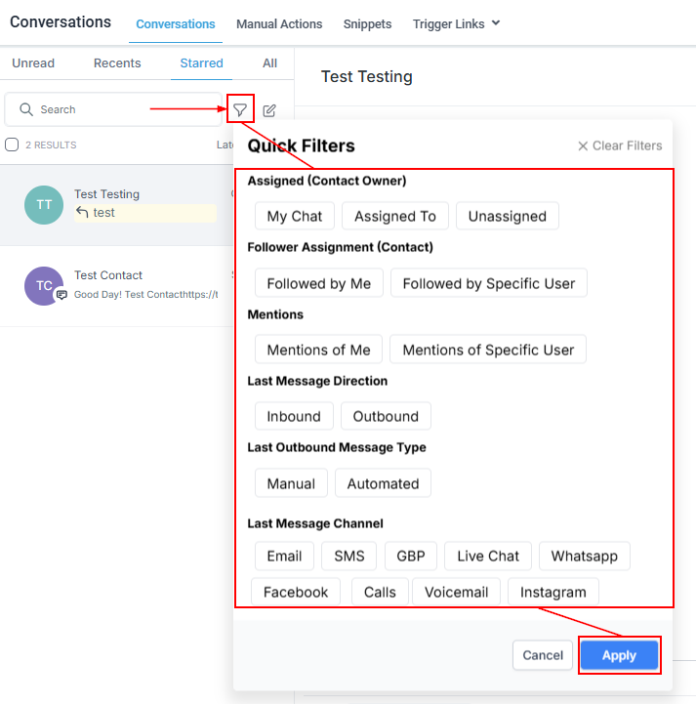Select the Outbound direction filter

386,416
